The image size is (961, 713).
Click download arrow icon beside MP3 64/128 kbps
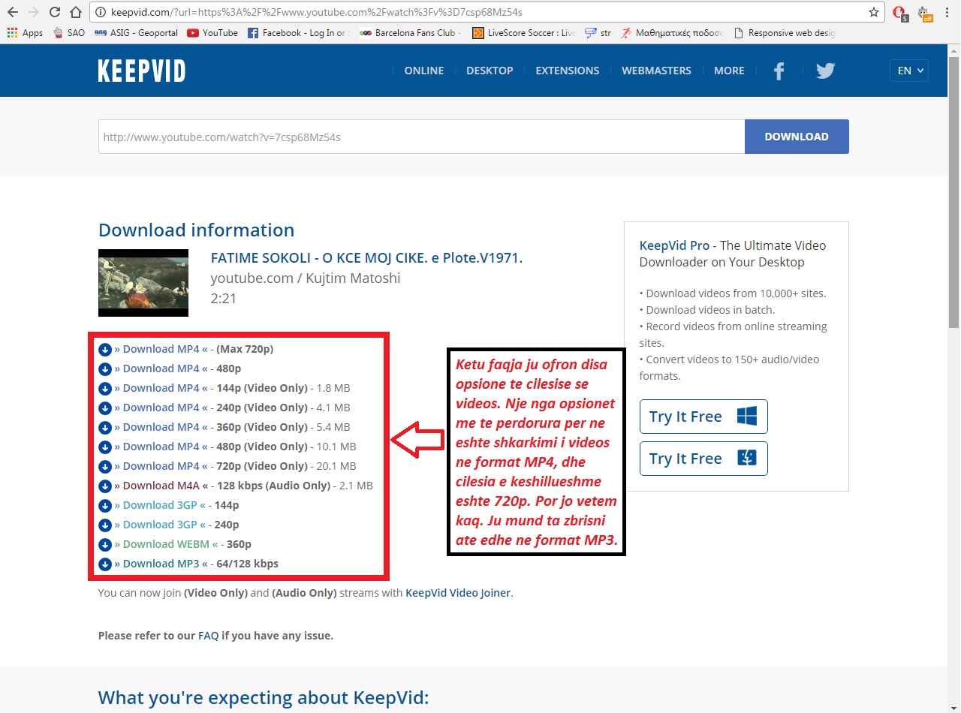105,564
